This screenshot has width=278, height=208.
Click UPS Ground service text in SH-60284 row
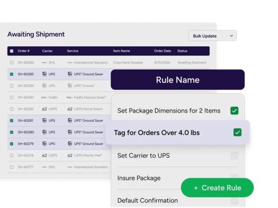point(84,86)
